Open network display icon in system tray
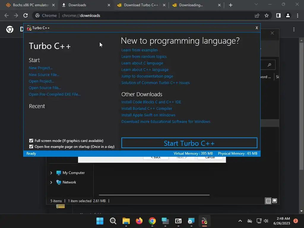Viewport: 304px width, 228px height. [x=259, y=221]
